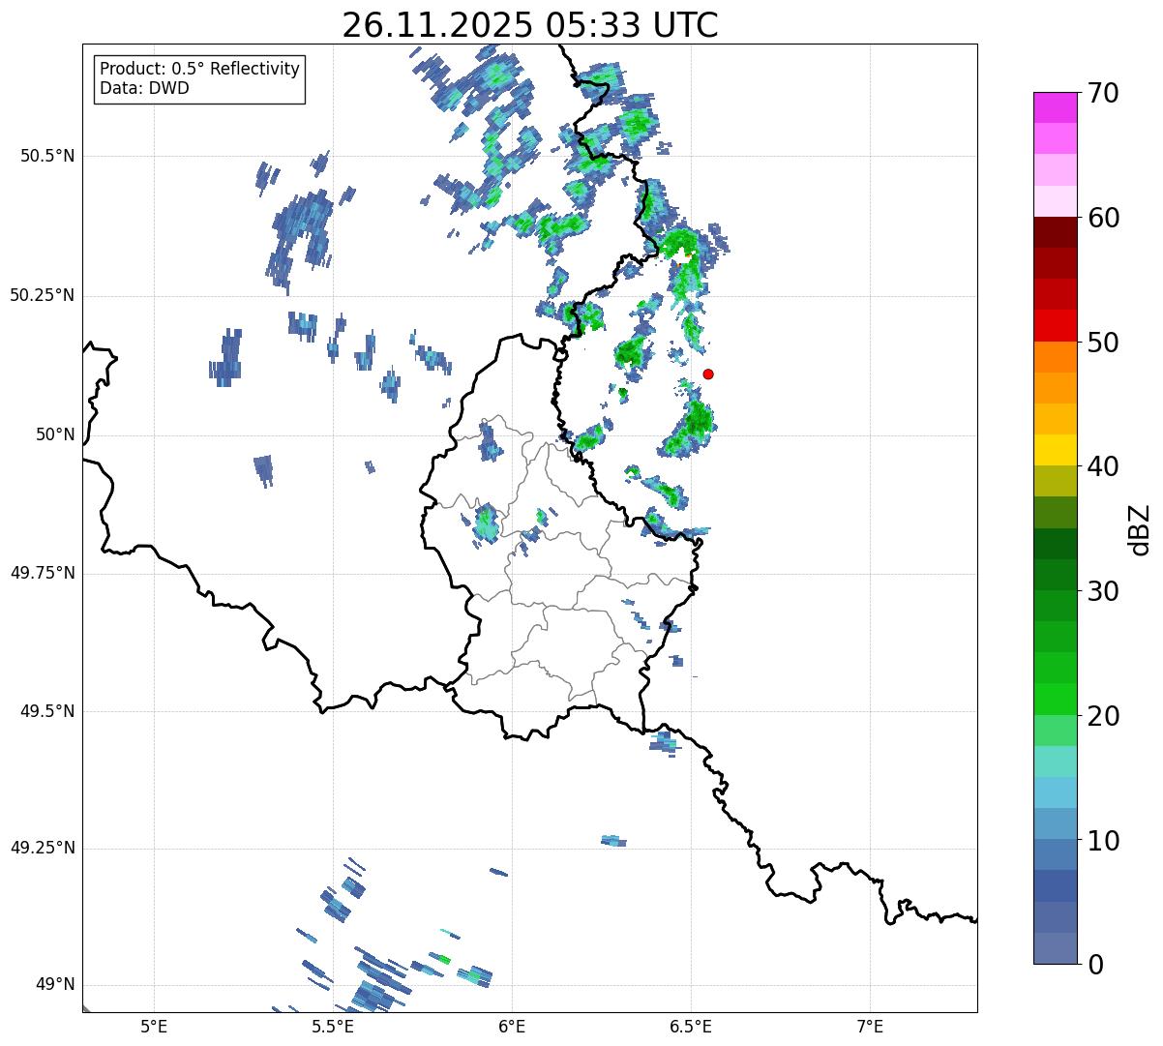Click the 'dBZ' colorbar axis label
This screenshot has height=1046, width=1163.
(1139, 528)
